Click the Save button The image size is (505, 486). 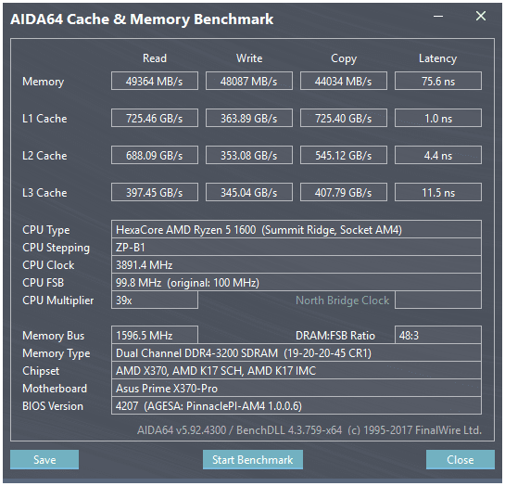pos(44,459)
